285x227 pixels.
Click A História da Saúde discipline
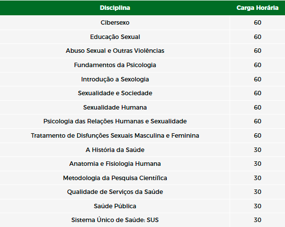click(x=115, y=150)
